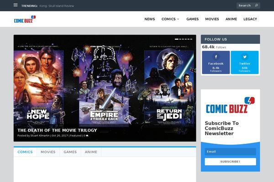This screenshot has height=182, width=274.
Task: Click the search magnifier icon
Action: pos(256,5)
